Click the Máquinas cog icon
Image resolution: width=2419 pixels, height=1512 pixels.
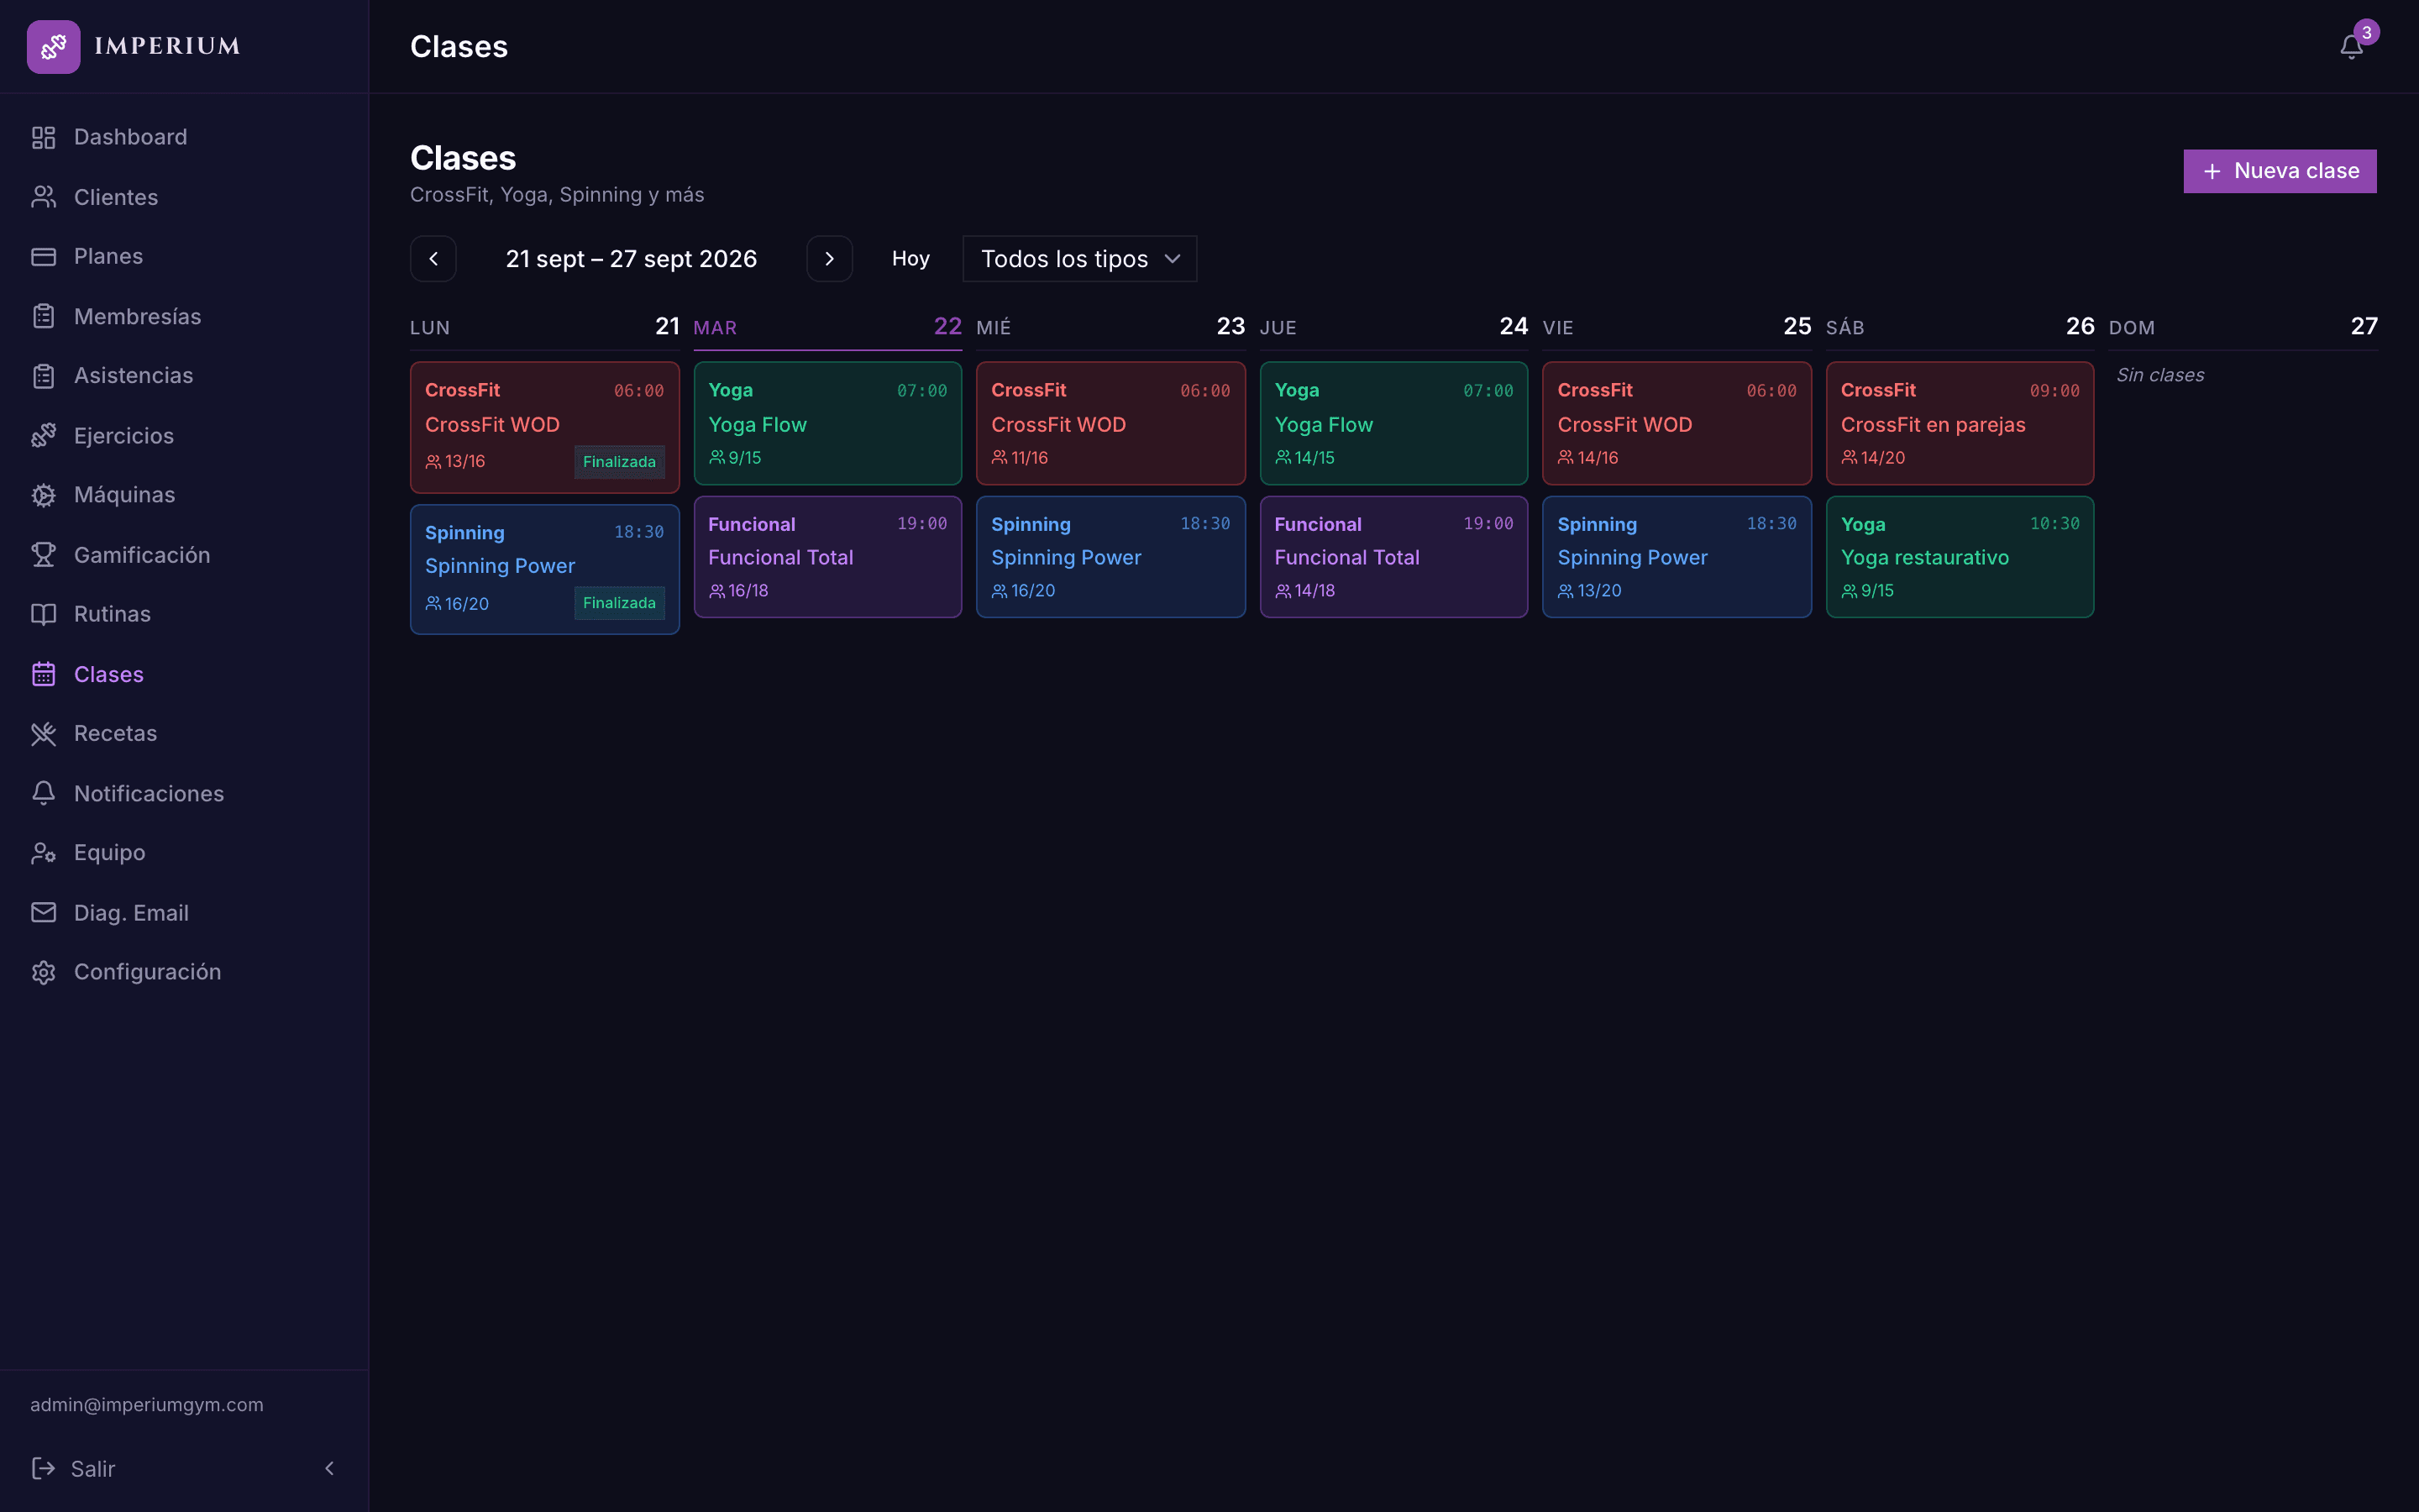[x=43, y=495]
